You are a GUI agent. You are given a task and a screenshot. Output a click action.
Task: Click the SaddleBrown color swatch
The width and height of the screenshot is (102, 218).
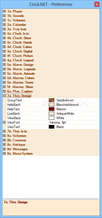(52, 100)
